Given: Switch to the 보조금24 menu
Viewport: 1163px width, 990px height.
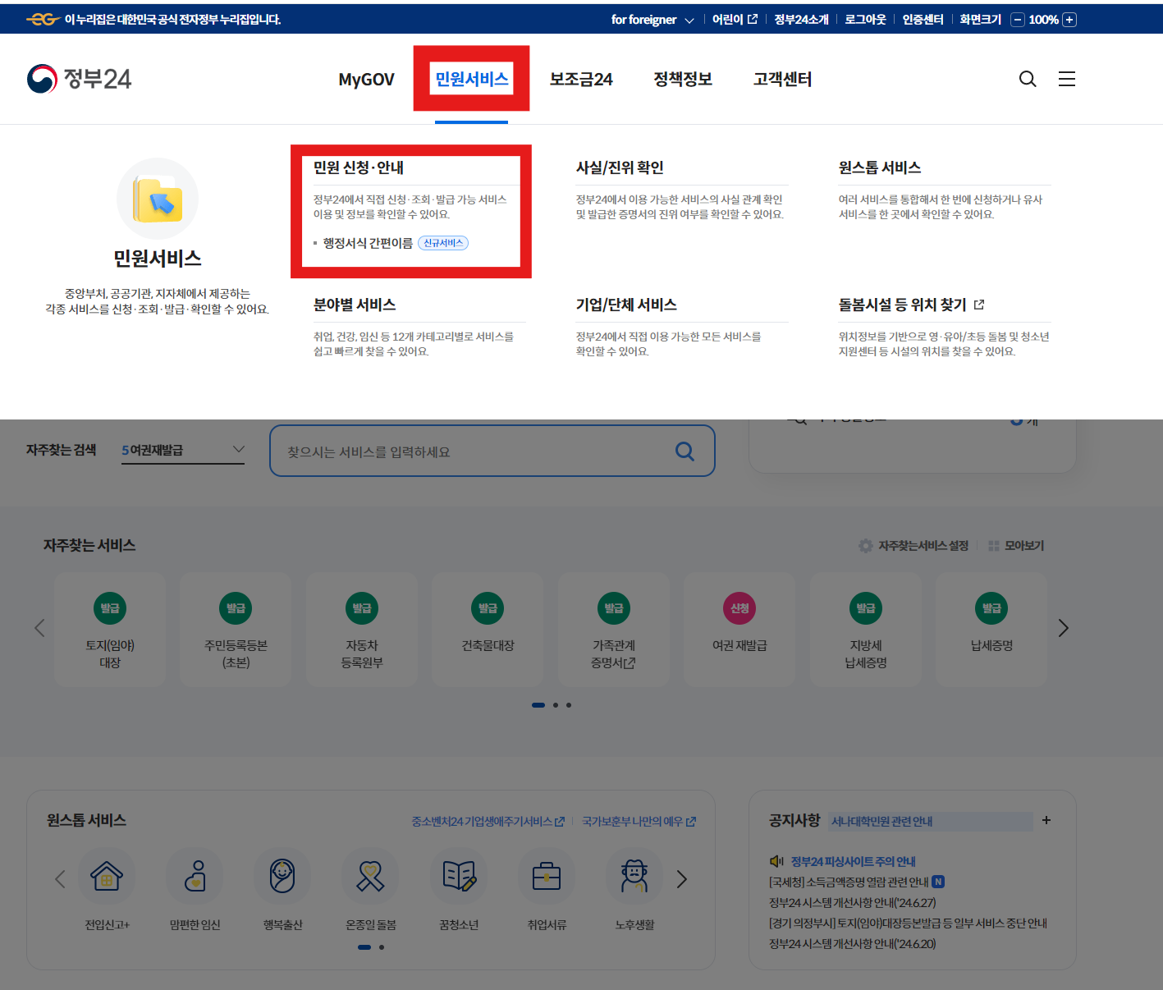Looking at the screenshot, I should point(581,79).
